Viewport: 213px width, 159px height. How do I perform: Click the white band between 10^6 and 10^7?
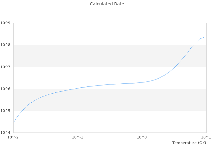tap(100, 75)
